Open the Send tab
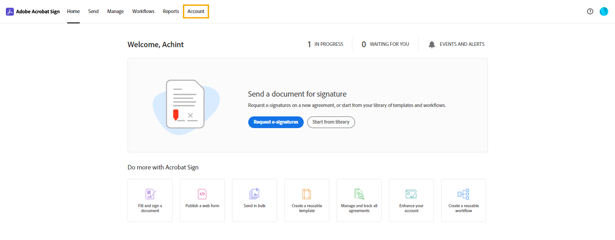Screen dimensions: 615x240 pos(93,12)
